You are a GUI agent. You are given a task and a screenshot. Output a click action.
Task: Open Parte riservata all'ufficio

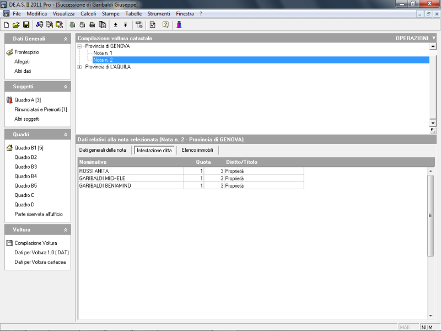39,214
